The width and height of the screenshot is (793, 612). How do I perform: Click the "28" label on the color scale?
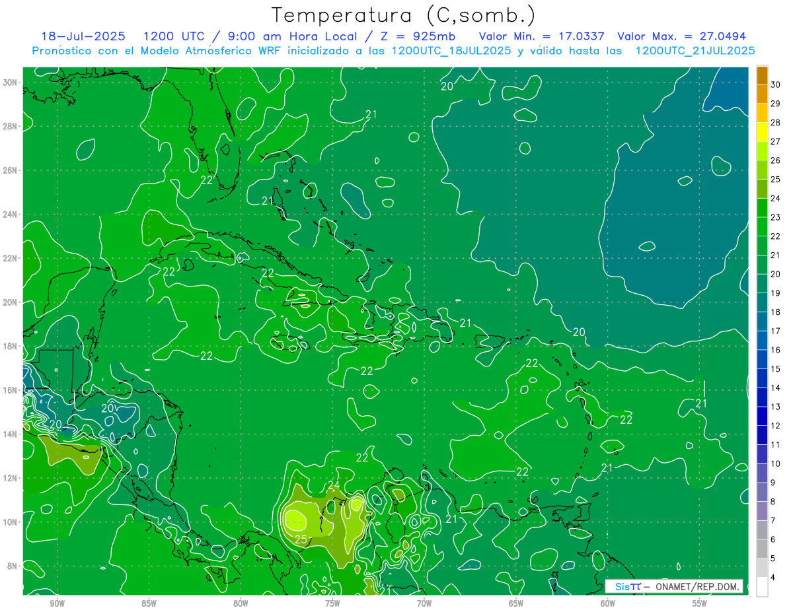point(776,122)
